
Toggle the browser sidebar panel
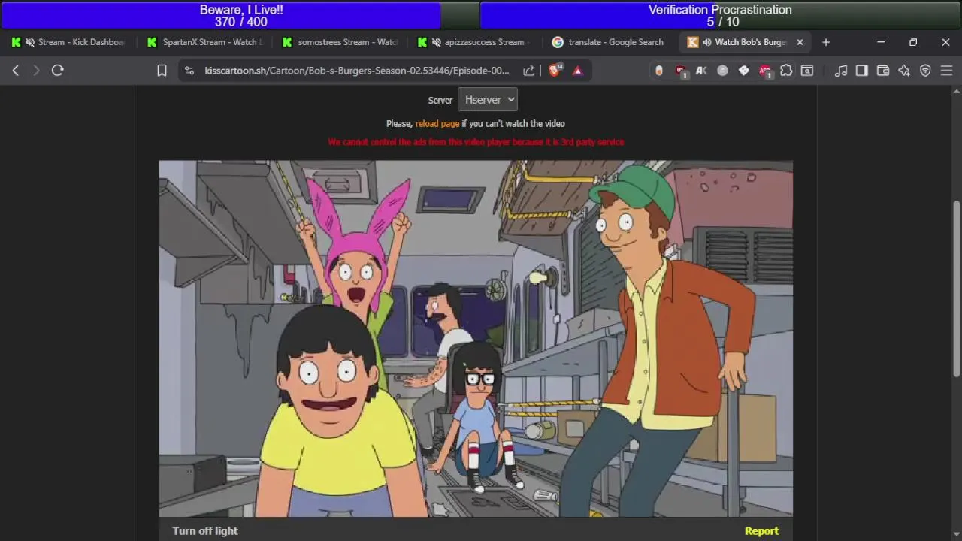tap(862, 70)
